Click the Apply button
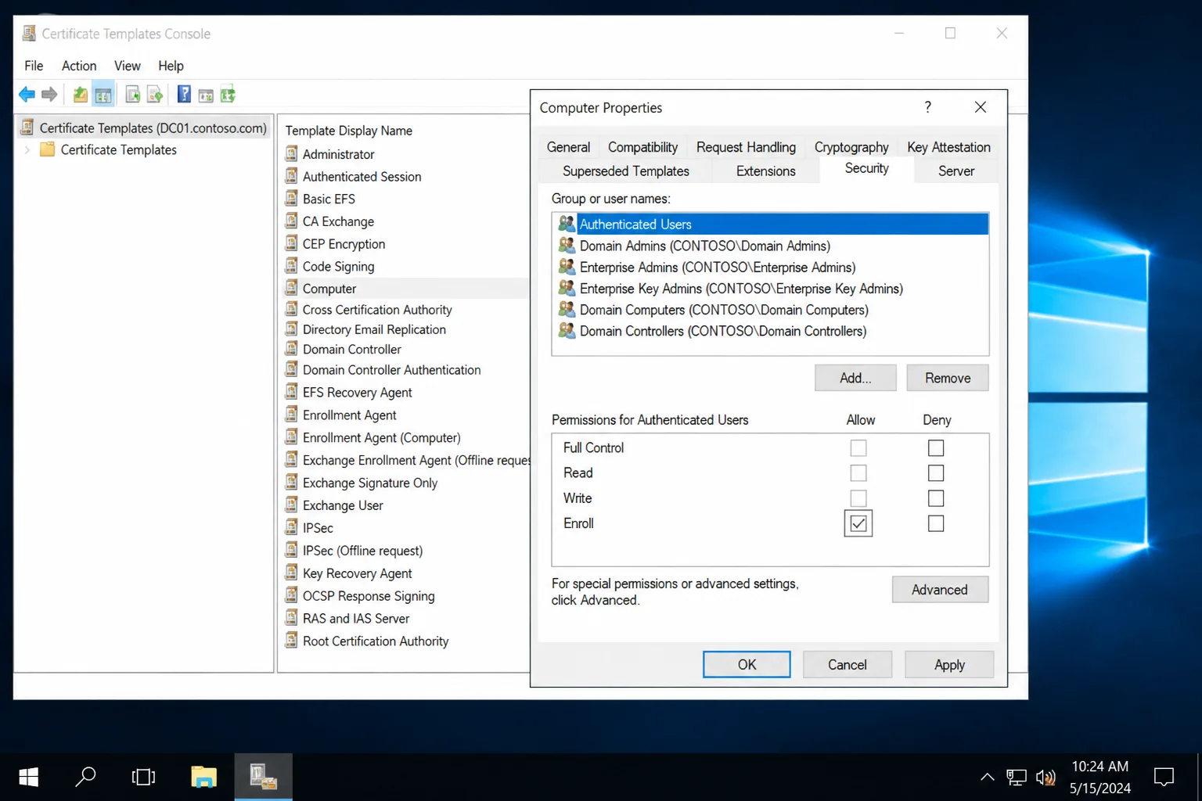The width and height of the screenshot is (1202, 801). click(x=949, y=665)
